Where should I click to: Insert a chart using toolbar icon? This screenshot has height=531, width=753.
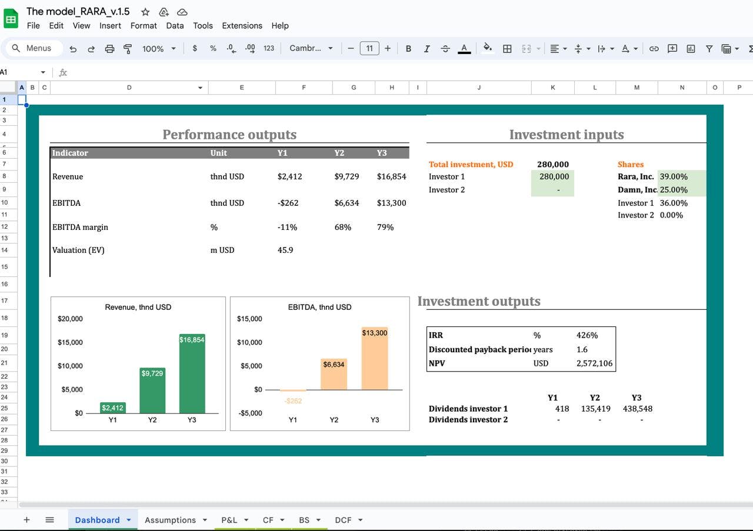[x=691, y=49]
